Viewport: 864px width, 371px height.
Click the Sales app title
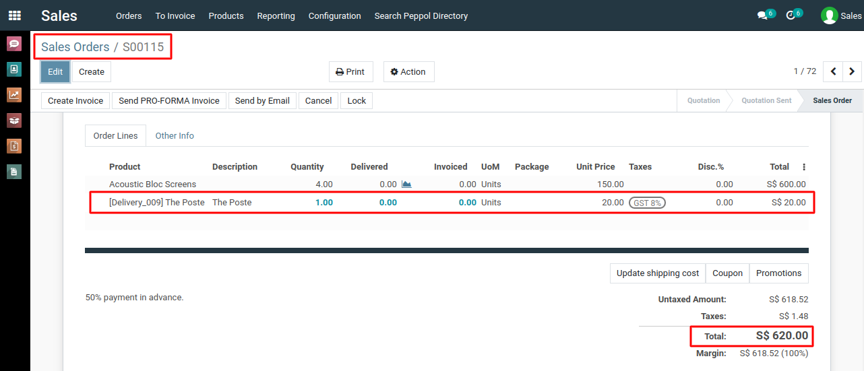(59, 15)
